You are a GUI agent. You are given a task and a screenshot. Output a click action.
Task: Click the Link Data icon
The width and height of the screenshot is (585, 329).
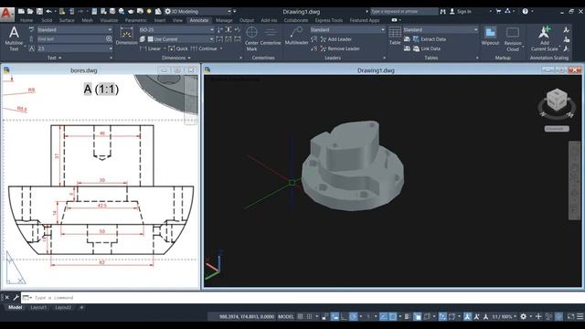416,48
